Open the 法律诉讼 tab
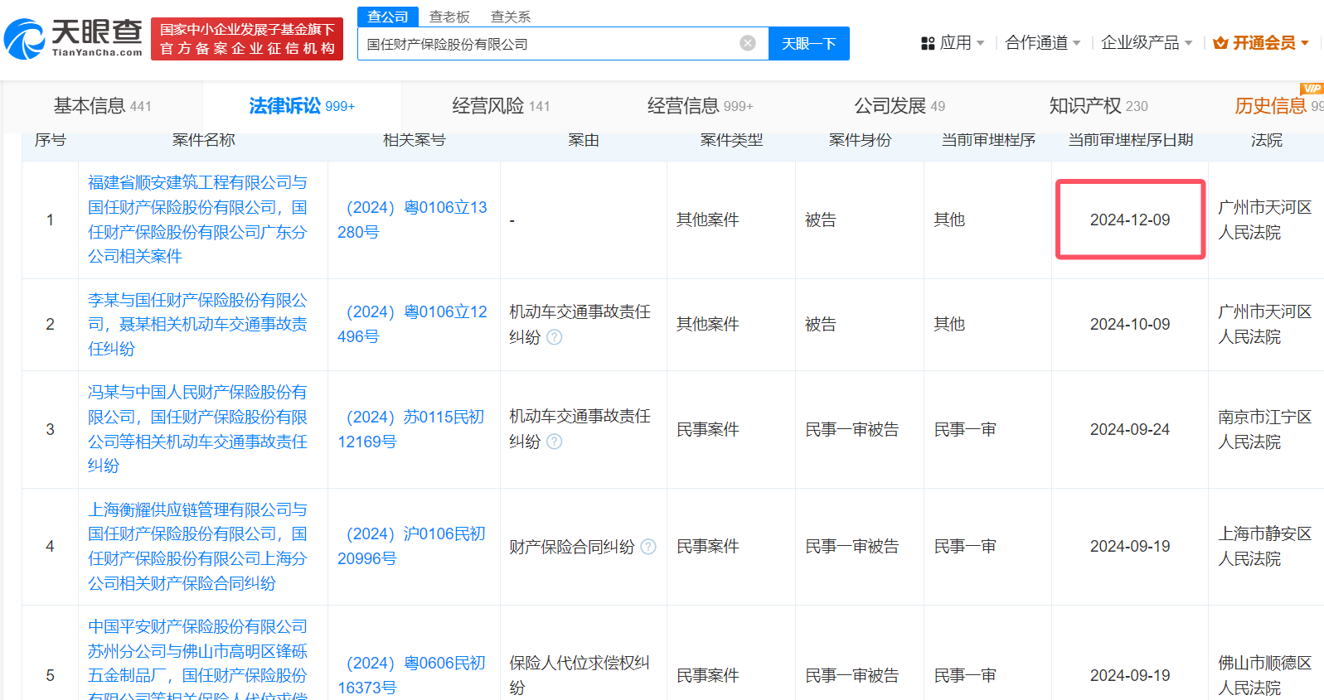Image resolution: width=1324 pixels, height=700 pixels. pos(302,106)
